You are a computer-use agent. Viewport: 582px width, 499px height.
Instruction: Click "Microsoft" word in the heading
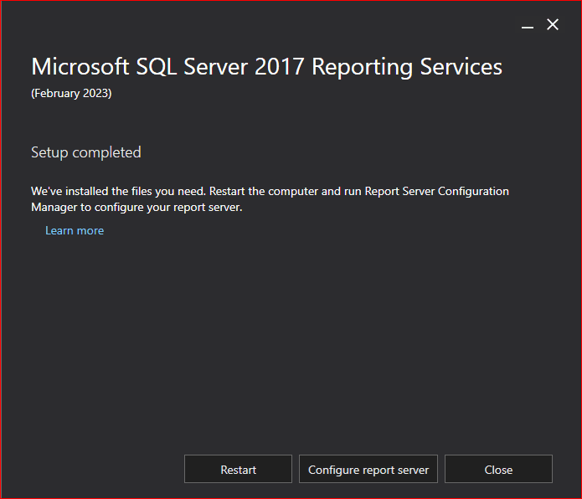pyautogui.click(x=80, y=67)
